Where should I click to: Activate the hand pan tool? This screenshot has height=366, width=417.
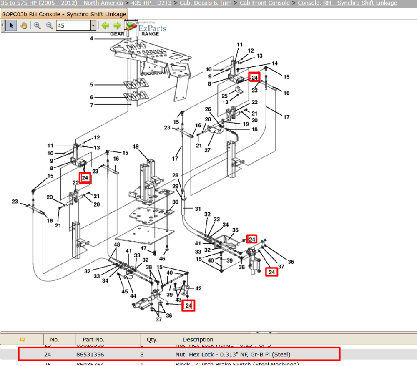[x=24, y=25]
